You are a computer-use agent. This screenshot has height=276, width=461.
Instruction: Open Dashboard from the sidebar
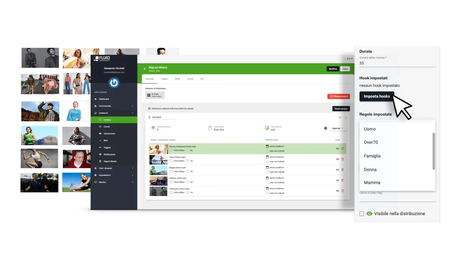pyautogui.click(x=114, y=99)
